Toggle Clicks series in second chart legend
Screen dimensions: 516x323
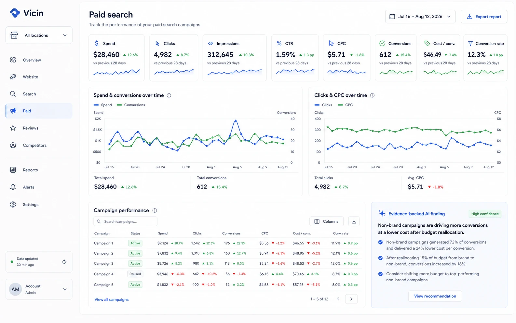click(x=323, y=105)
